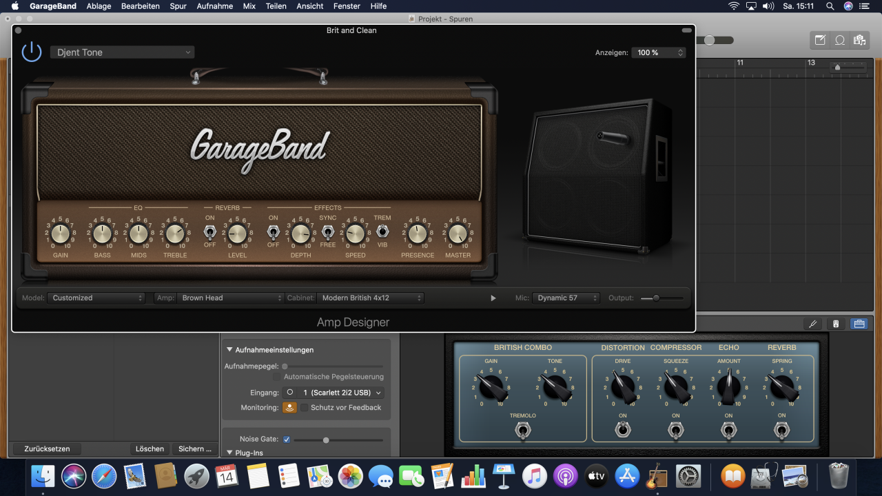The image size is (882, 496).
Task: Open the Aufnahme menu
Action: click(x=214, y=6)
